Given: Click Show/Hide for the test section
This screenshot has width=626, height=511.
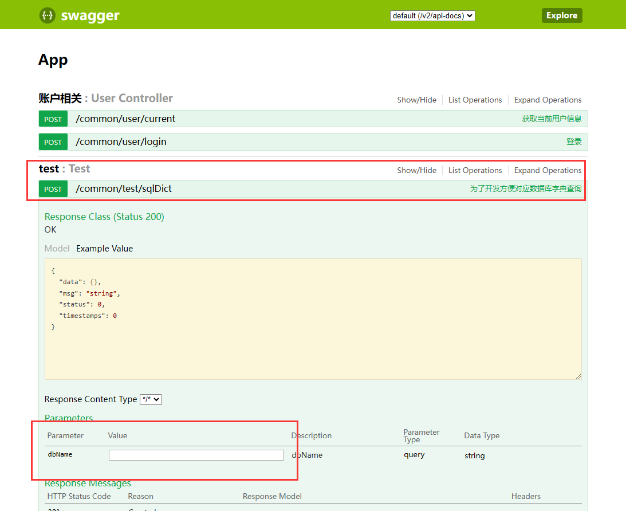Looking at the screenshot, I should click(x=416, y=170).
